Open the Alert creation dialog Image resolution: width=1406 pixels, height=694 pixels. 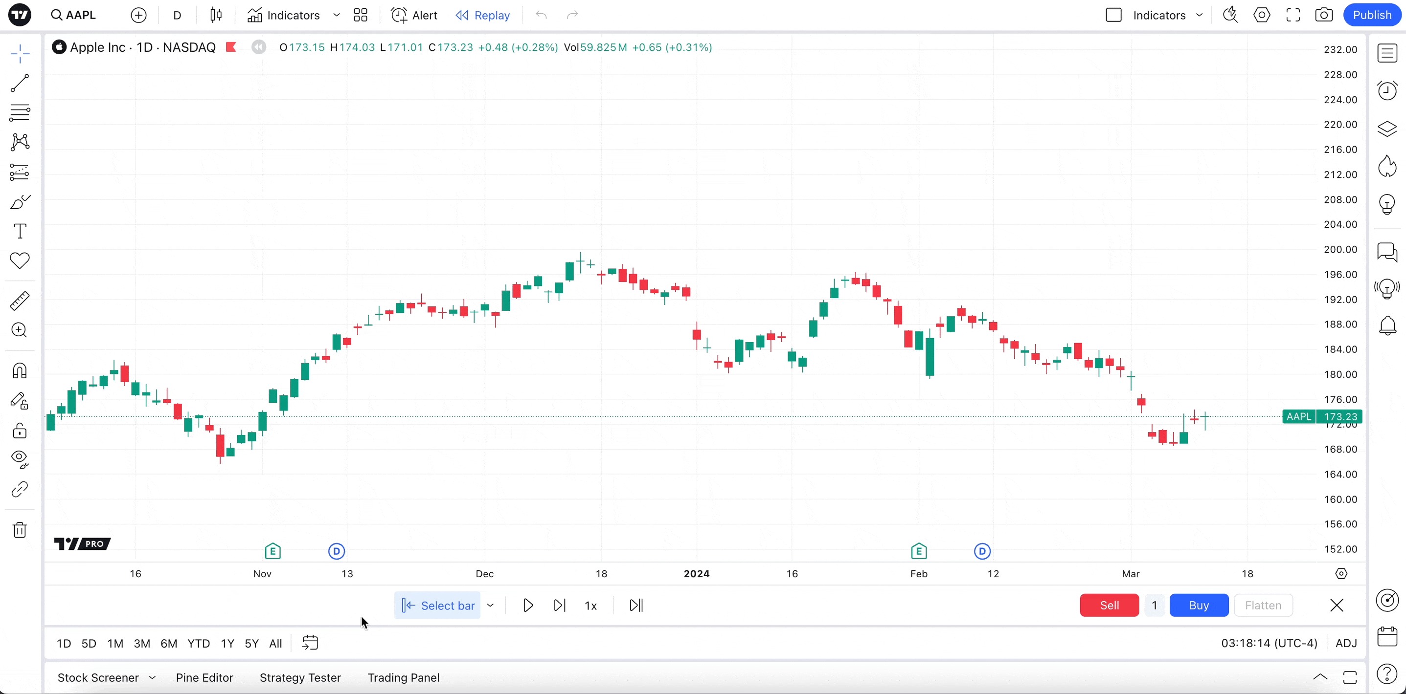[x=414, y=15]
